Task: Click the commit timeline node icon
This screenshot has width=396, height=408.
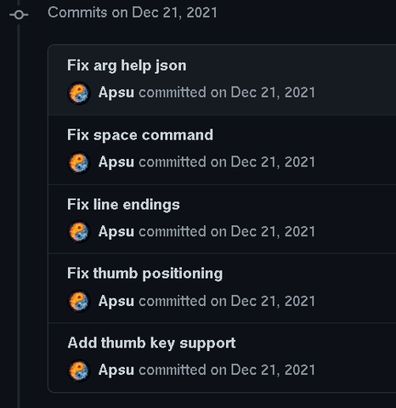Action: click(x=19, y=14)
